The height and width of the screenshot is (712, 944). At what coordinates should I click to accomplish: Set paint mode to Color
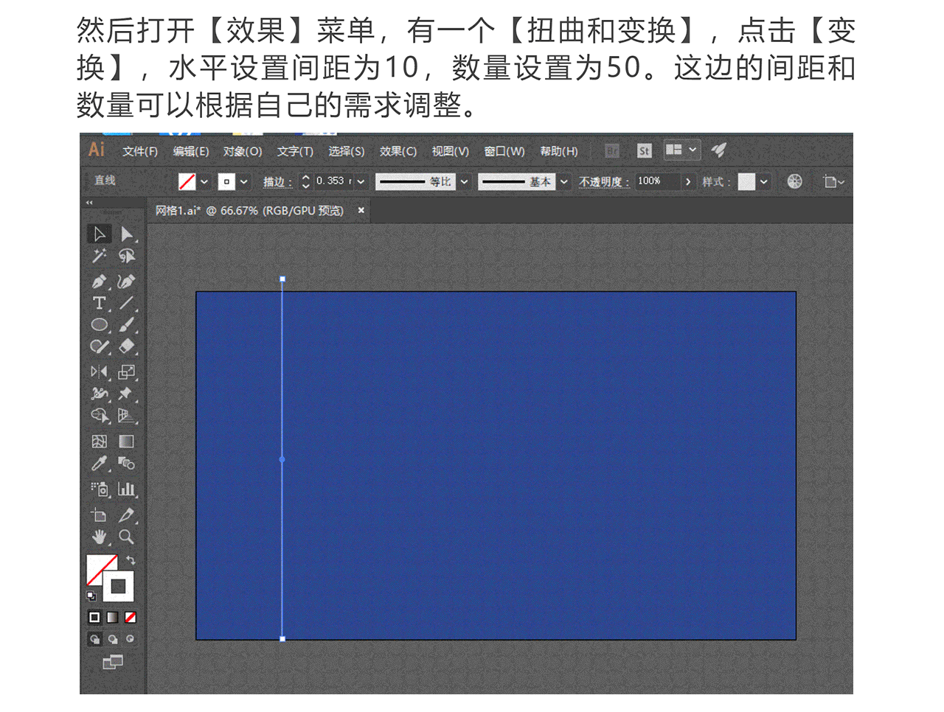(x=94, y=617)
